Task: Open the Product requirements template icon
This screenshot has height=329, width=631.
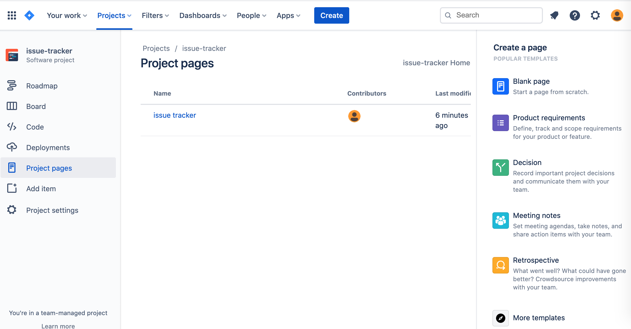Action: tap(500, 123)
